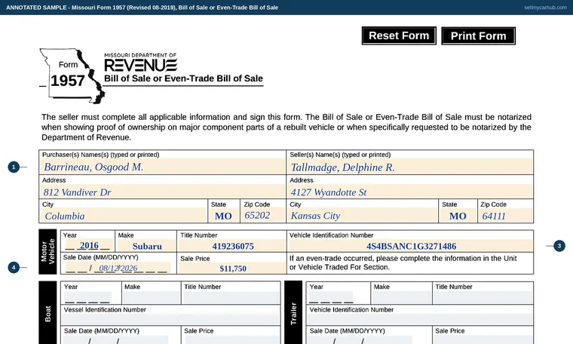Click the Boat Title Number field

click(231, 297)
